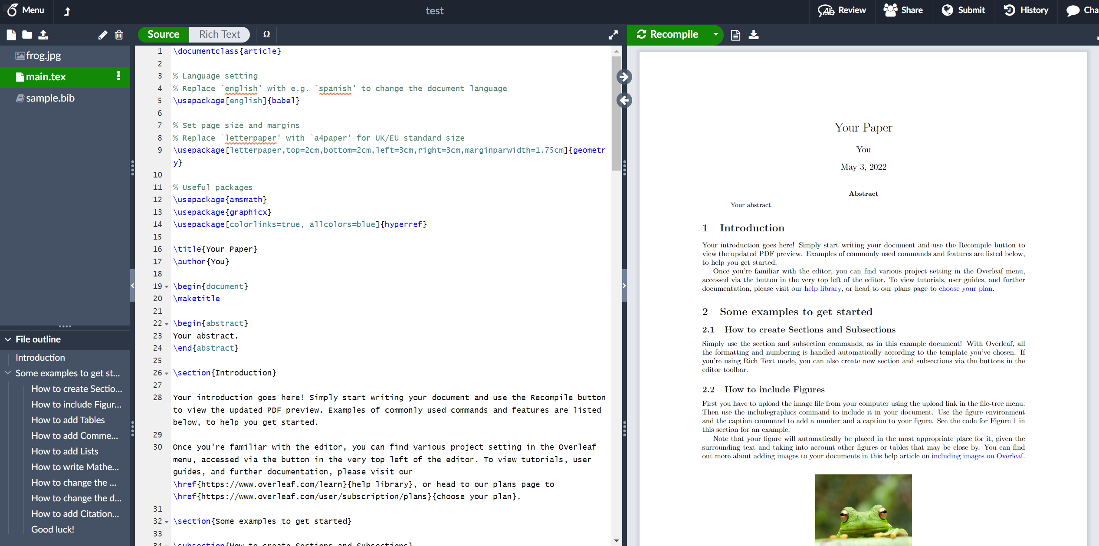The height and width of the screenshot is (546, 1099).
Task: Switch editor to Source mode
Action: pos(164,34)
